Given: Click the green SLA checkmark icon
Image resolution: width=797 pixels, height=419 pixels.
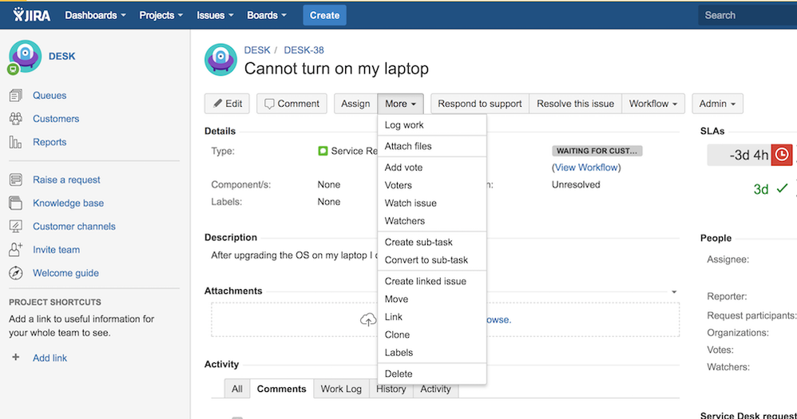Looking at the screenshot, I should [782, 189].
